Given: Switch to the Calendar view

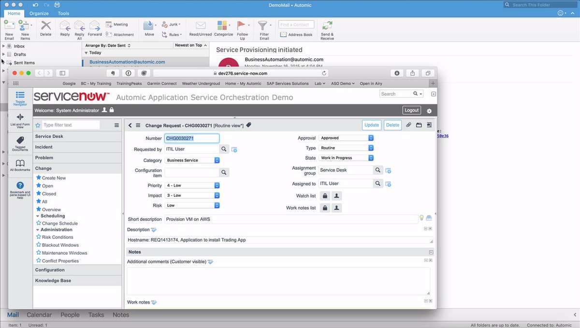Looking at the screenshot, I should coord(39,314).
